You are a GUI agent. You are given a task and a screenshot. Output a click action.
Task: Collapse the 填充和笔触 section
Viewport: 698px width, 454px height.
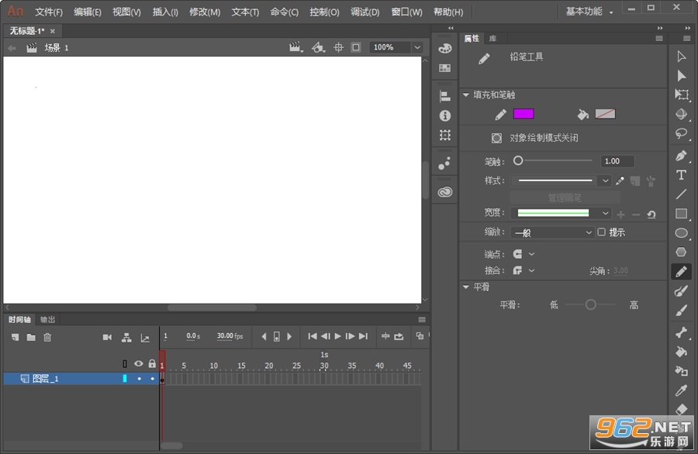pyautogui.click(x=465, y=95)
